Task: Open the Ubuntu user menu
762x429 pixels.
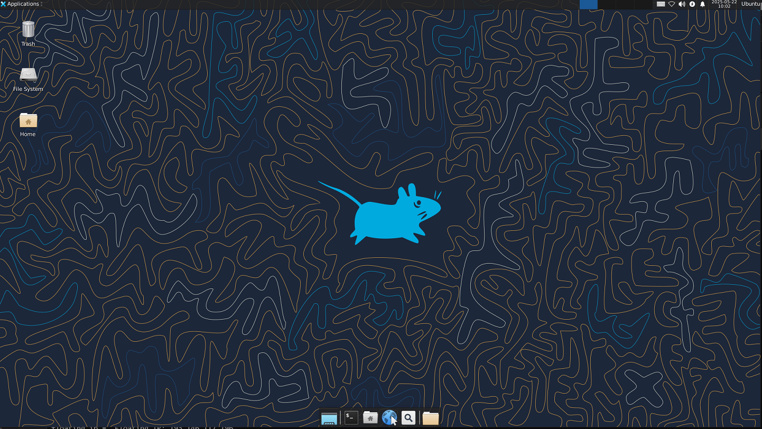Action: (751, 4)
